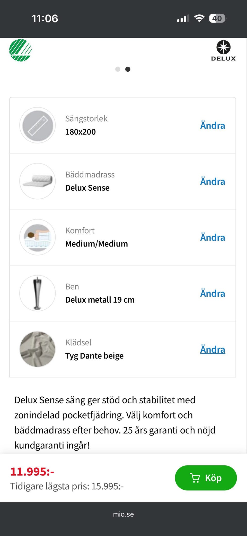The image size is (247, 536).
Task: Change the Bäddmadrass selection
Action: click(213, 182)
